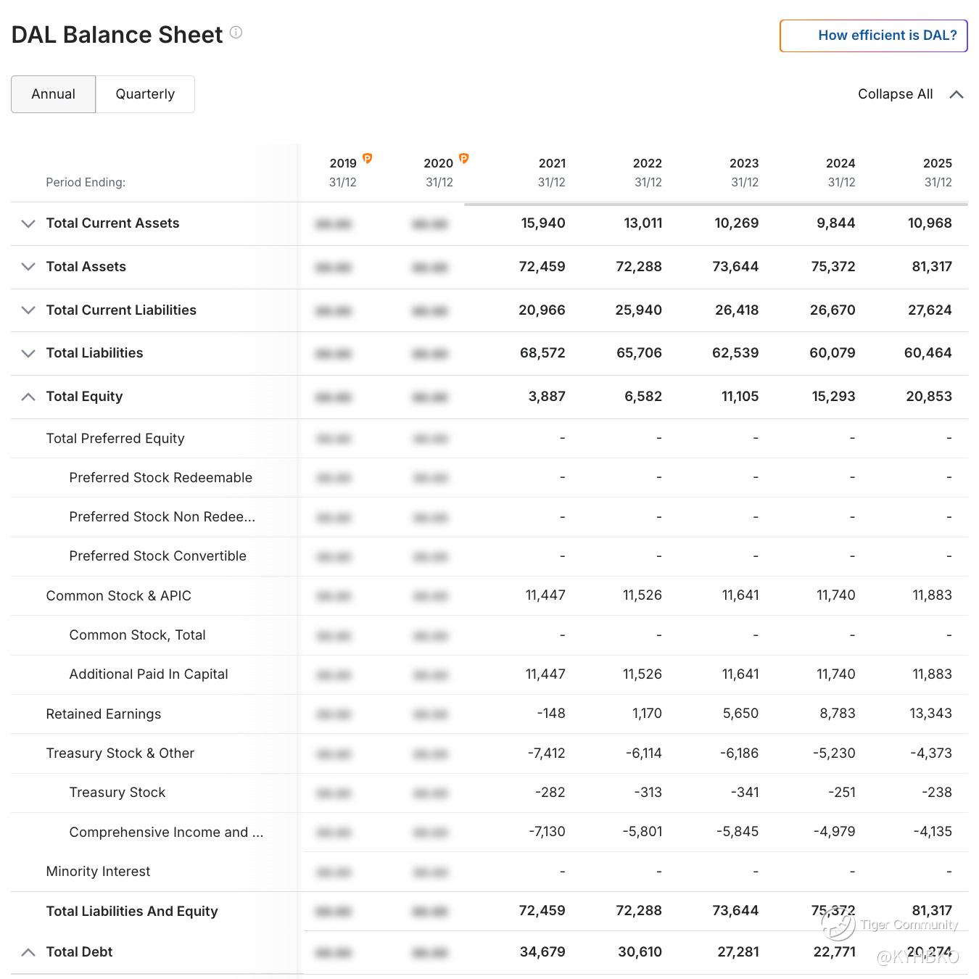
Task: Collapse the Total Equity row
Action: tap(28, 397)
